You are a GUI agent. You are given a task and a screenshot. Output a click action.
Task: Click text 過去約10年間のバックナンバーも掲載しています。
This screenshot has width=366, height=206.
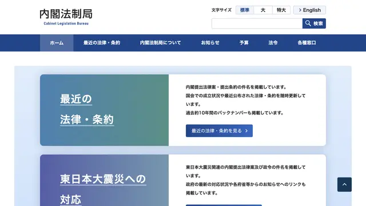pyautogui.click(x=234, y=113)
